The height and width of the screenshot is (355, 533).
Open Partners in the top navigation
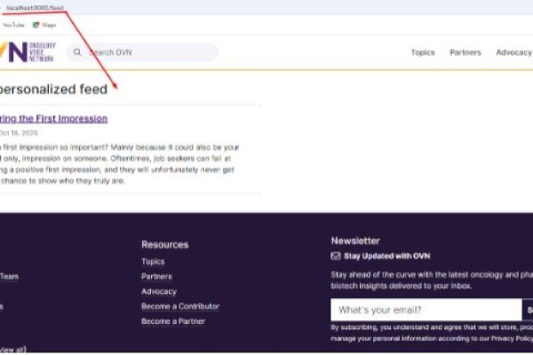(x=465, y=52)
